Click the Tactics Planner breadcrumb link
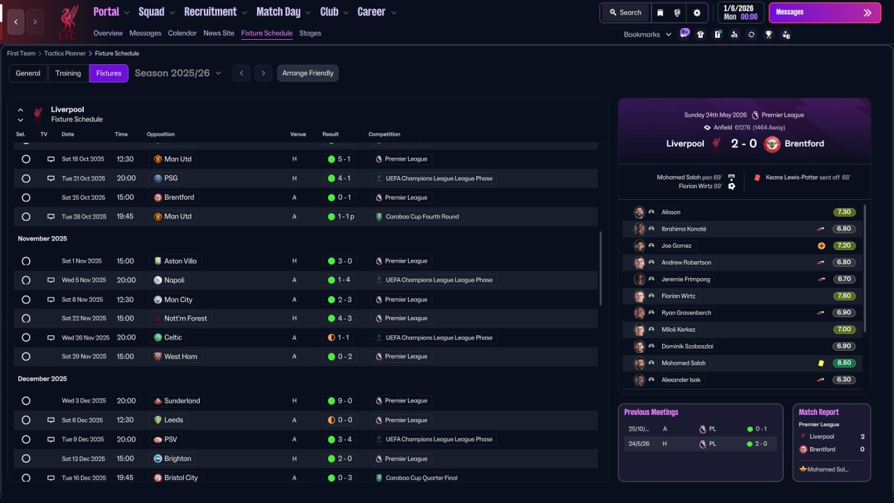The height and width of the screenshot is (503, 894). point(66,53)
